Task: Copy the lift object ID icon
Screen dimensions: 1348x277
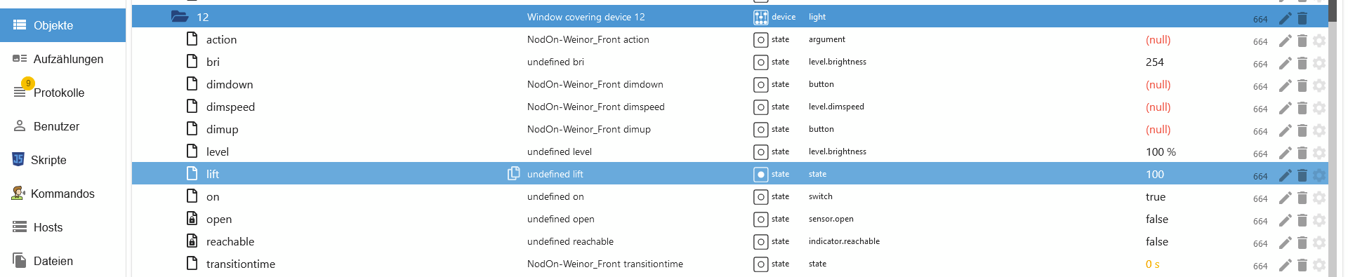Action: click(514, 173)
